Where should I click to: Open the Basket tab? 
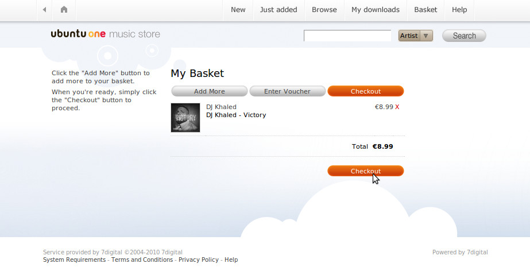[425, 10]
